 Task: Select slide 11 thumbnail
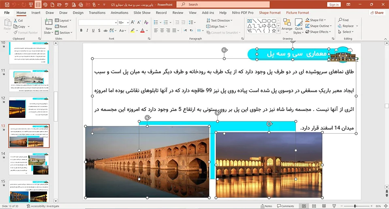coord(29,80)
